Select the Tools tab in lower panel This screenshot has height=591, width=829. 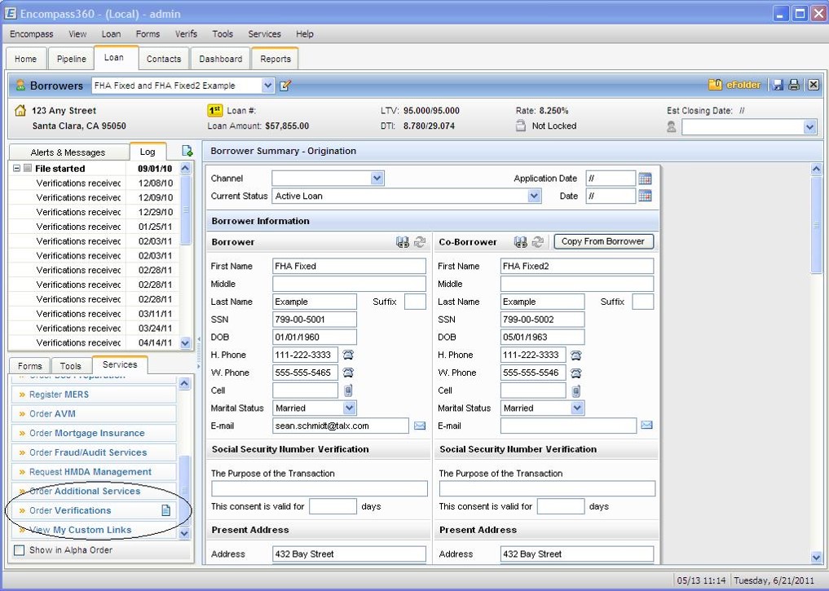[71, 366]
